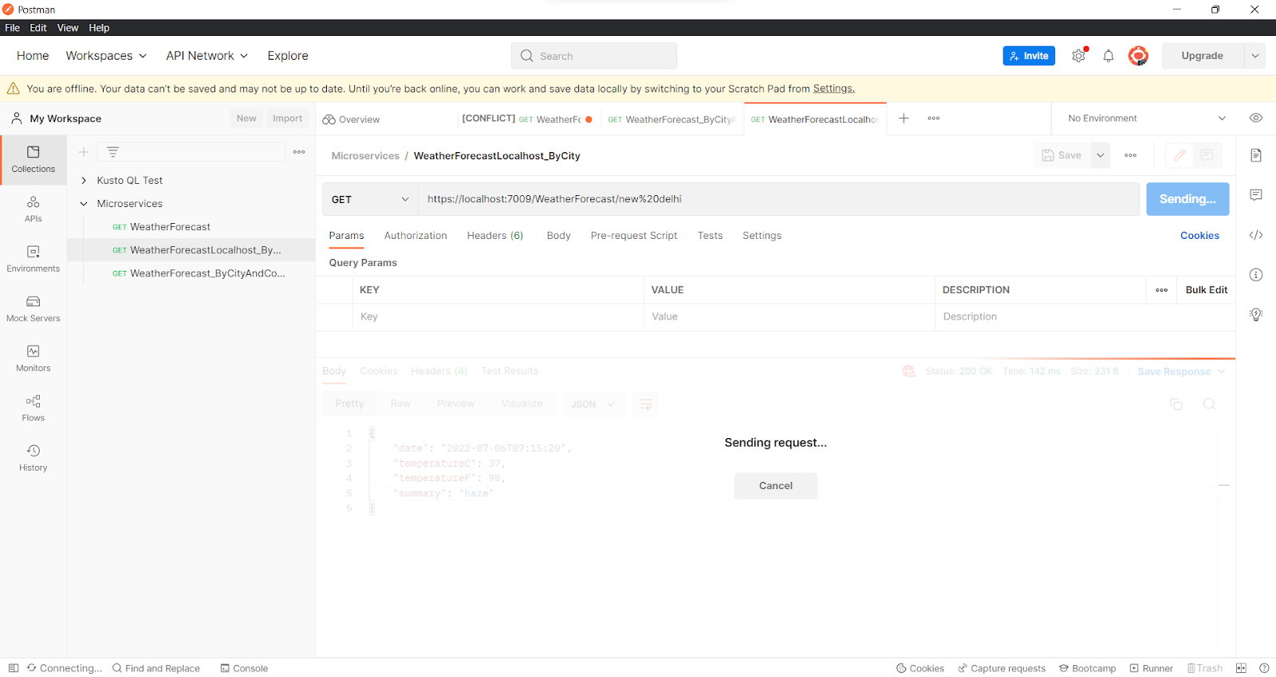The width and height of the screenshot is (1276, 677).
Task: Click the query param Key field
Action: point(498,317)
